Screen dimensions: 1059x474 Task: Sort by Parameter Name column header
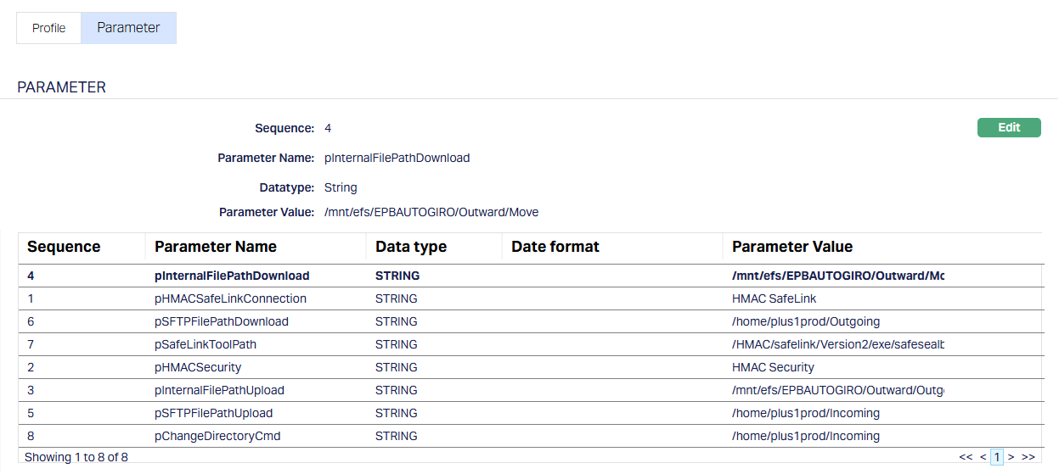[x=216, y=247]
